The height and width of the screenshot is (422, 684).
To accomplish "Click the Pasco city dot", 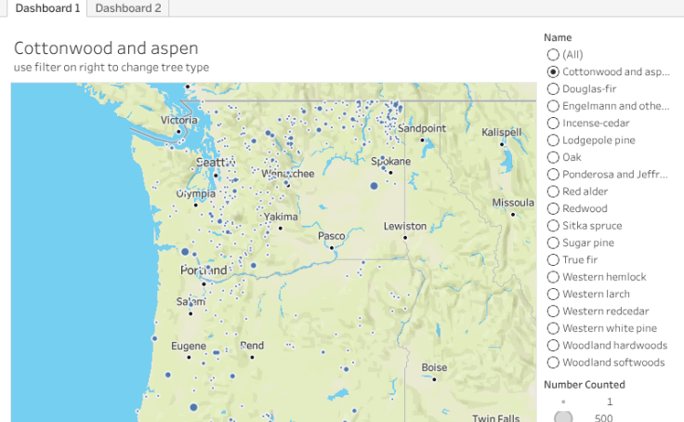I will pos(332,248).
